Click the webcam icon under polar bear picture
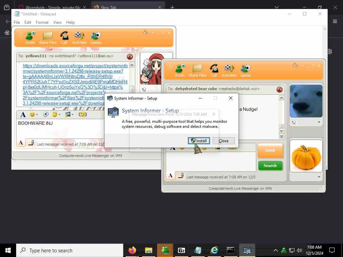Screen dimensions: 343x257 click(x=294, y=122)
